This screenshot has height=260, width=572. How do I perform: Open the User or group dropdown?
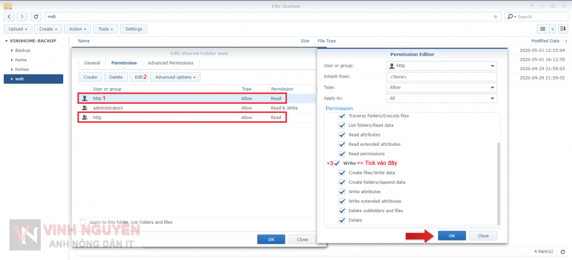point(441,66)
